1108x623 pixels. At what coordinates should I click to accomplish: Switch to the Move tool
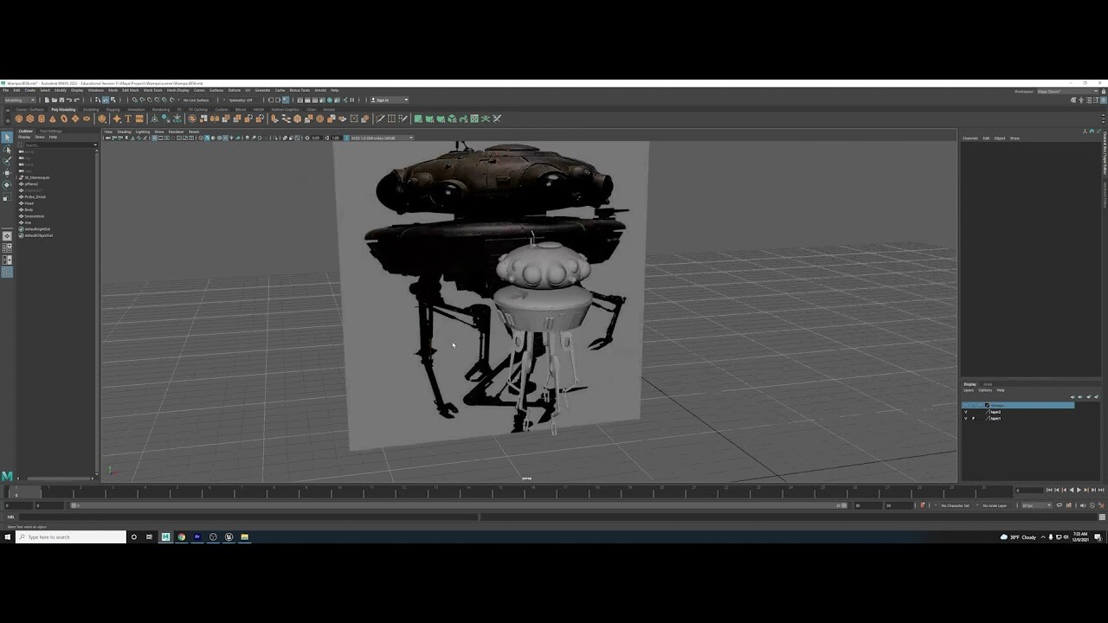tap(7, 174)
